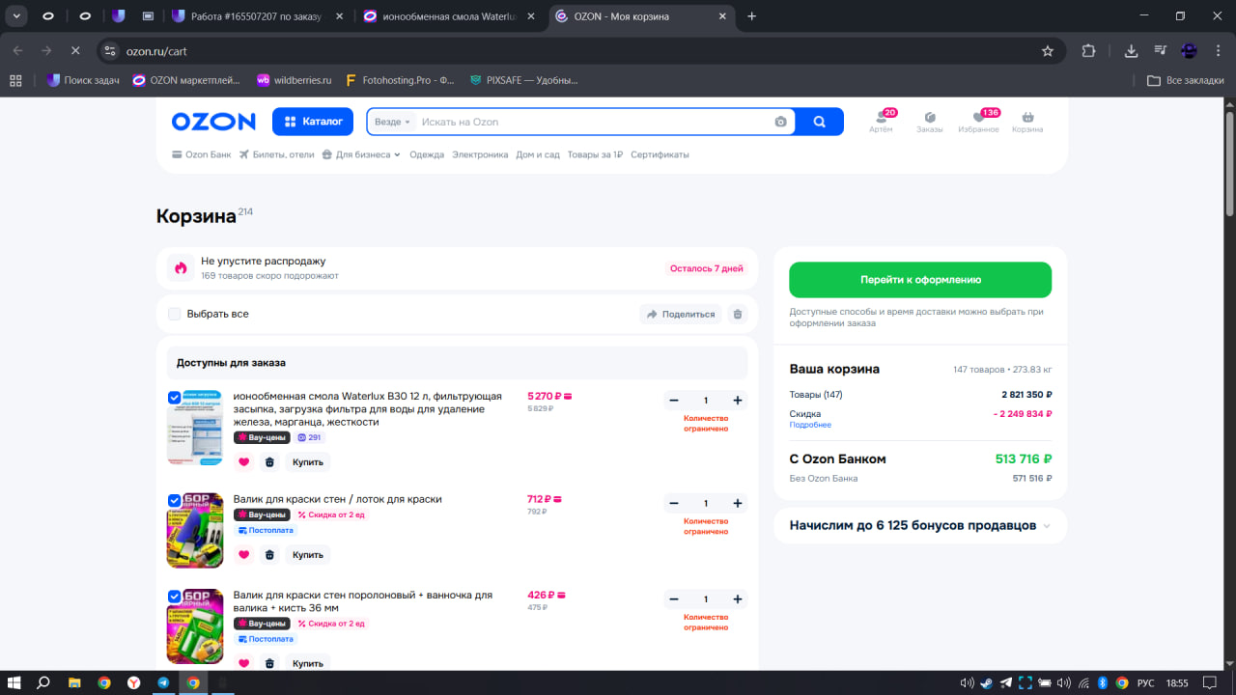Switch to the ионообменная смола Waterlux browser tab
This screenshot has width=1236, height=695.
point(447,16)
